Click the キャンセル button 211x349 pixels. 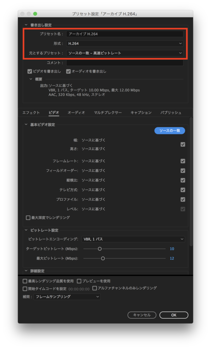point(142,315)
